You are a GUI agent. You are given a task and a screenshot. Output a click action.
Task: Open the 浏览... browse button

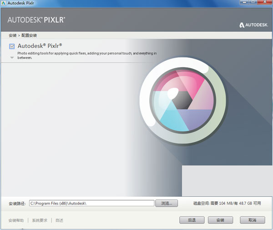tap(167, 203)
